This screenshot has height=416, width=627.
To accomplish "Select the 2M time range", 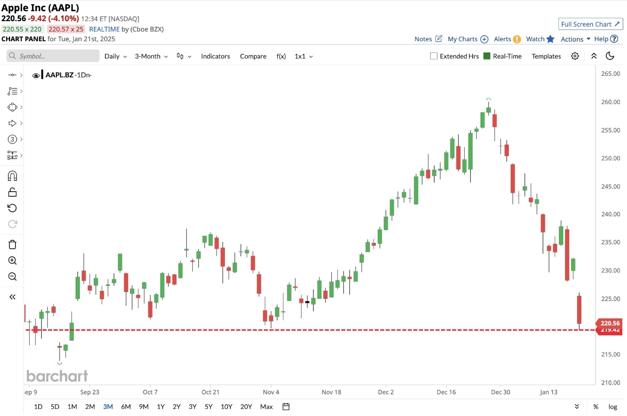I will (x=90, y=407).
